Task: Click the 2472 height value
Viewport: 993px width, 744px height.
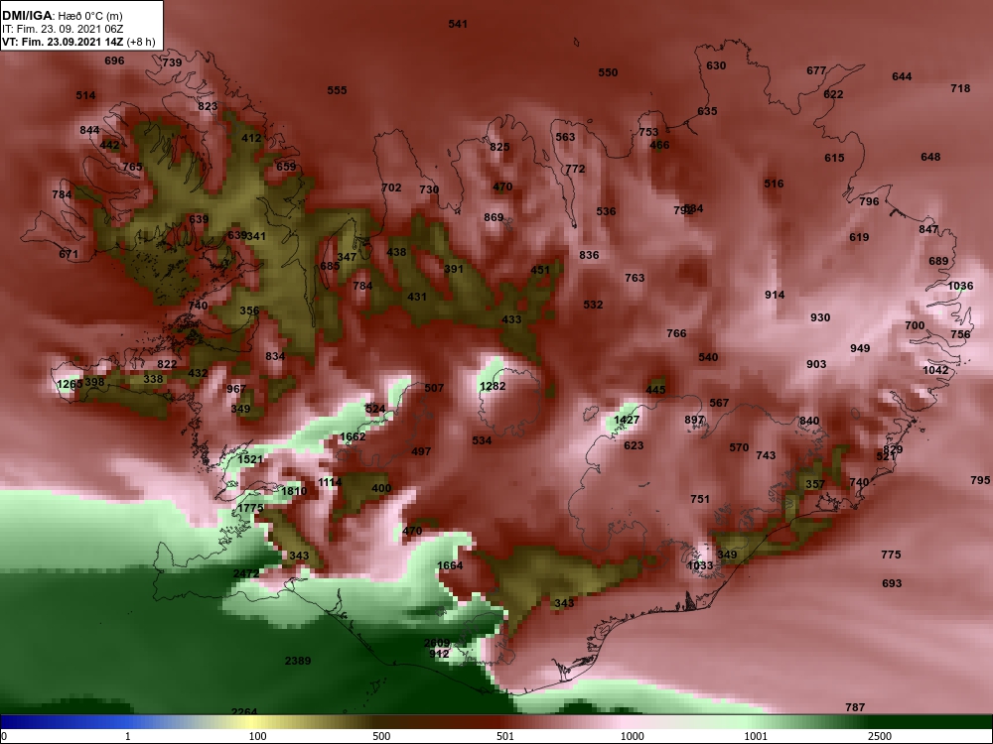Action: 245,573
